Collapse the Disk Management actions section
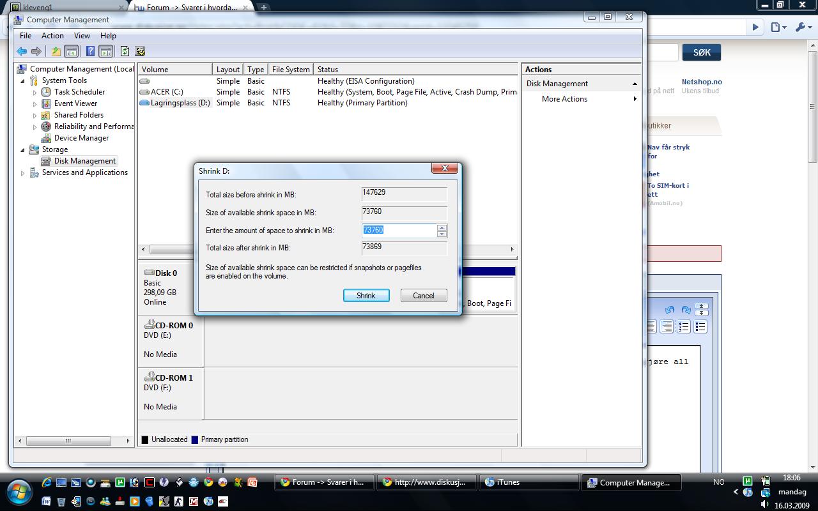 pyautogui.click(x=635, y=84)
